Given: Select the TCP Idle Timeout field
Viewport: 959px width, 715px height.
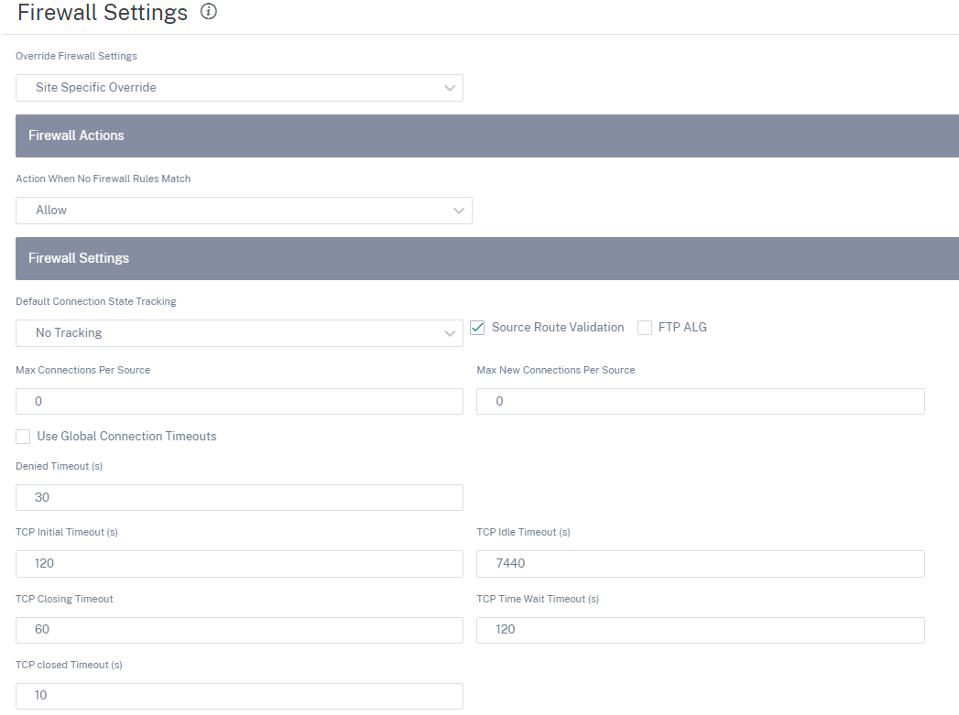Looking at the screenshot, I should [701, 563].
